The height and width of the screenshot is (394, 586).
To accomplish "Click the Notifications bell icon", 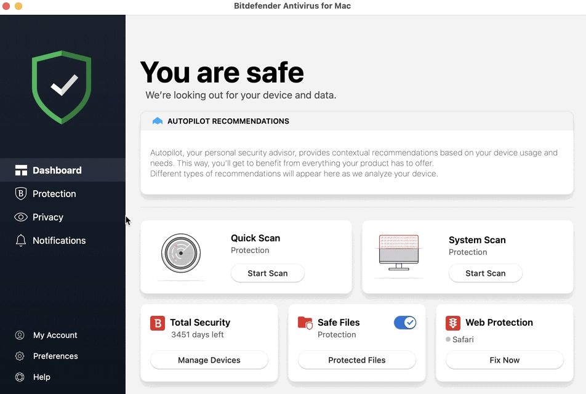I will coord(21,240).
